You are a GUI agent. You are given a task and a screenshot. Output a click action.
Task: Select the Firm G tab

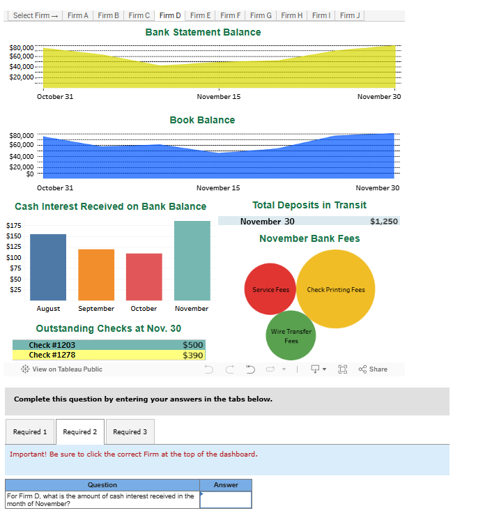click(262, 15)
